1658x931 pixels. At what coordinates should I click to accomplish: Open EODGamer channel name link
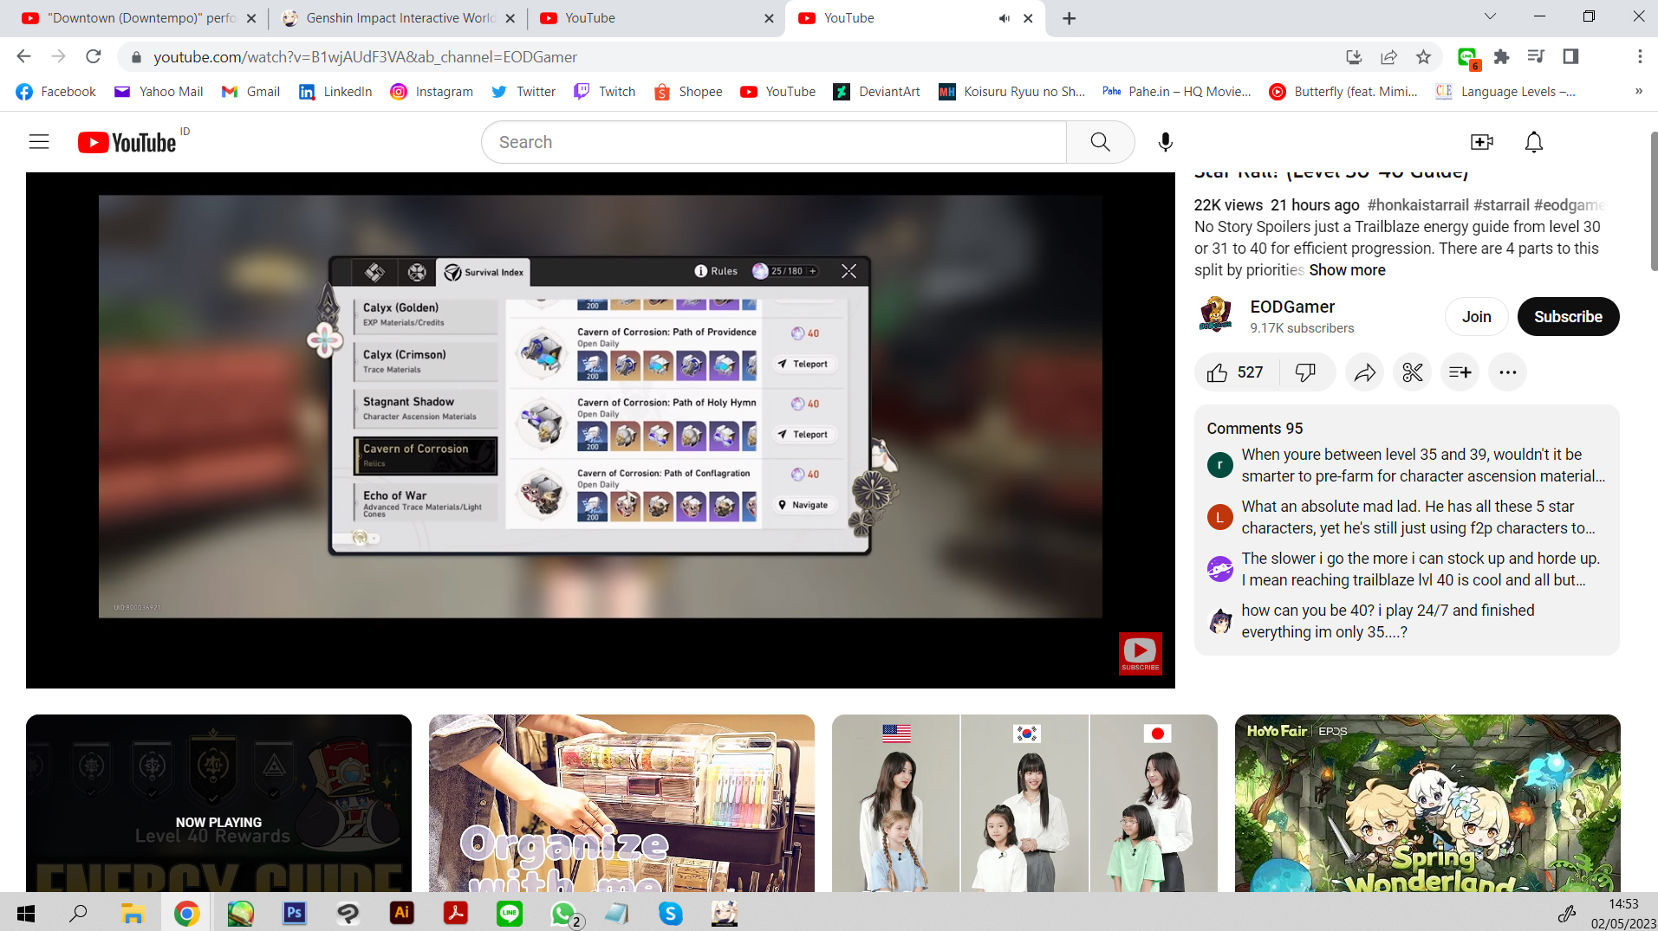pos(1292,307)
